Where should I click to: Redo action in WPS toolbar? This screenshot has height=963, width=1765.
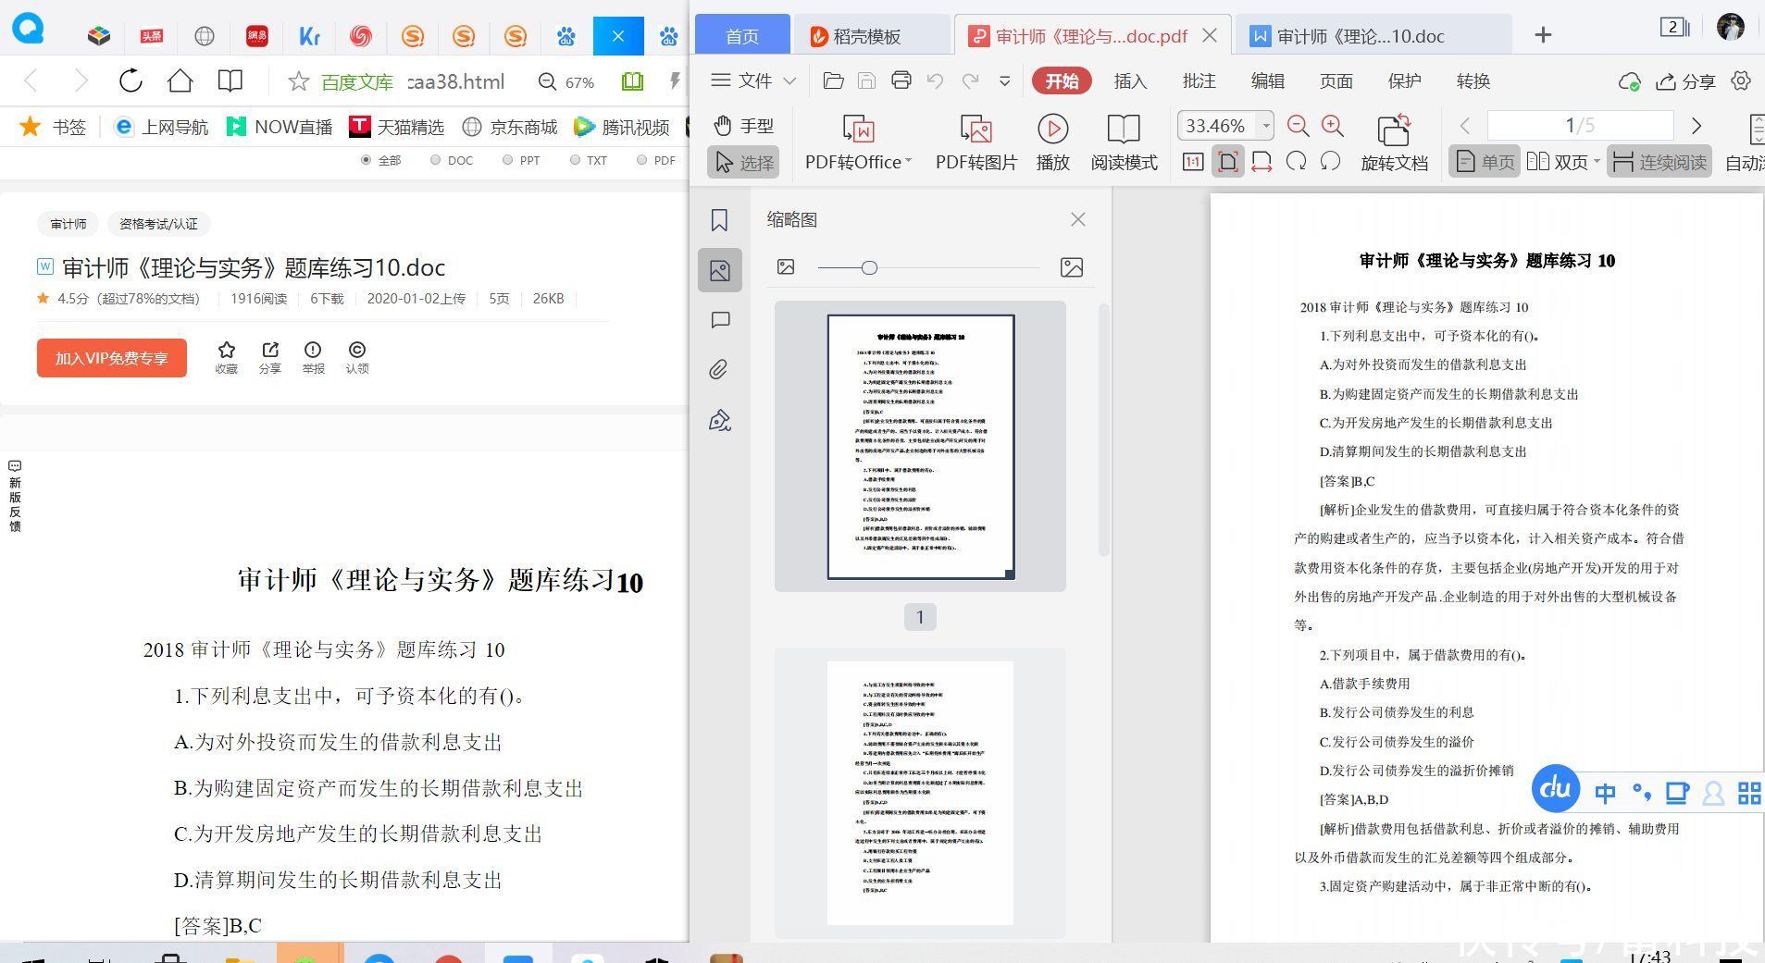click(970, 81)
